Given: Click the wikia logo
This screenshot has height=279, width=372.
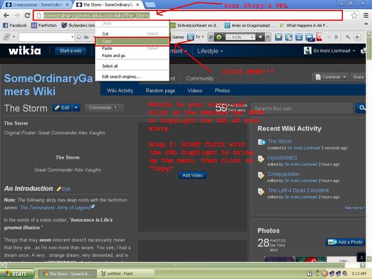Looking at the screenshot, I should 24,51.
